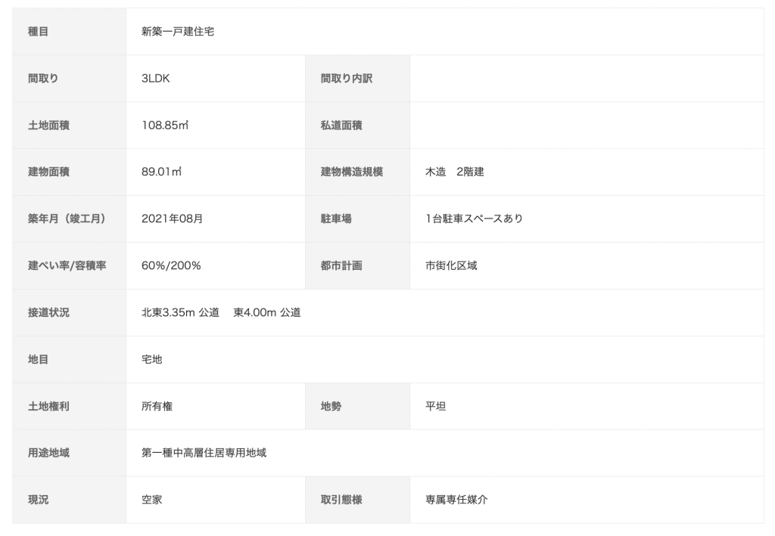Click the 建ぺい率/容積率 label cell
The image size is (775, 536).
[x=67, y=266]
